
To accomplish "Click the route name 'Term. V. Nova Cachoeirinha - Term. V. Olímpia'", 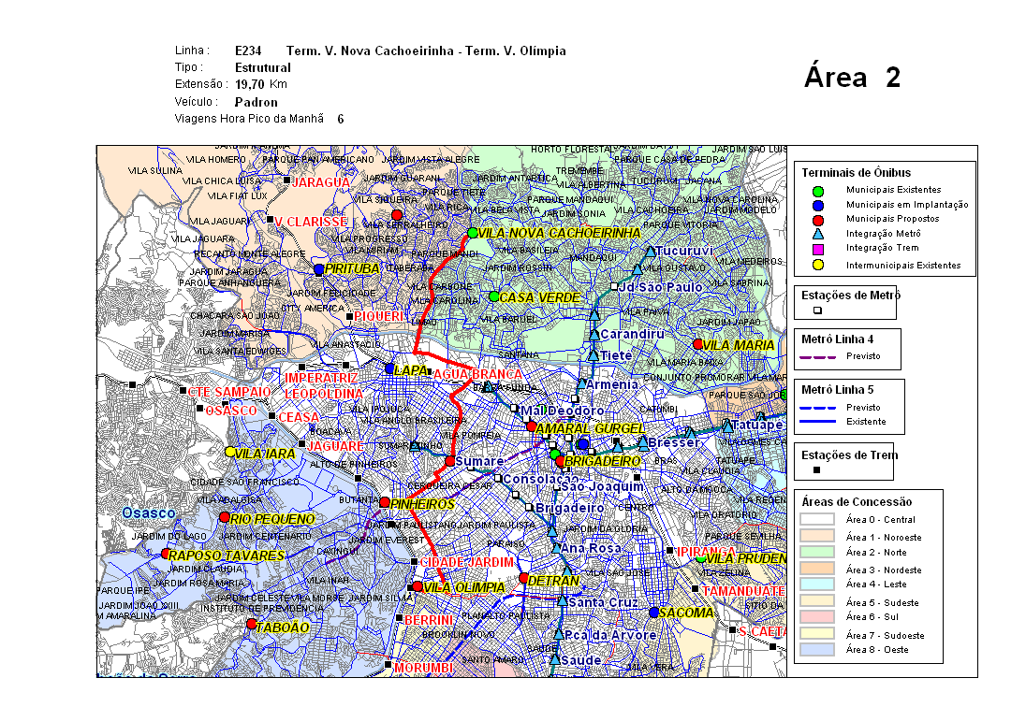I will pos(426,50).
